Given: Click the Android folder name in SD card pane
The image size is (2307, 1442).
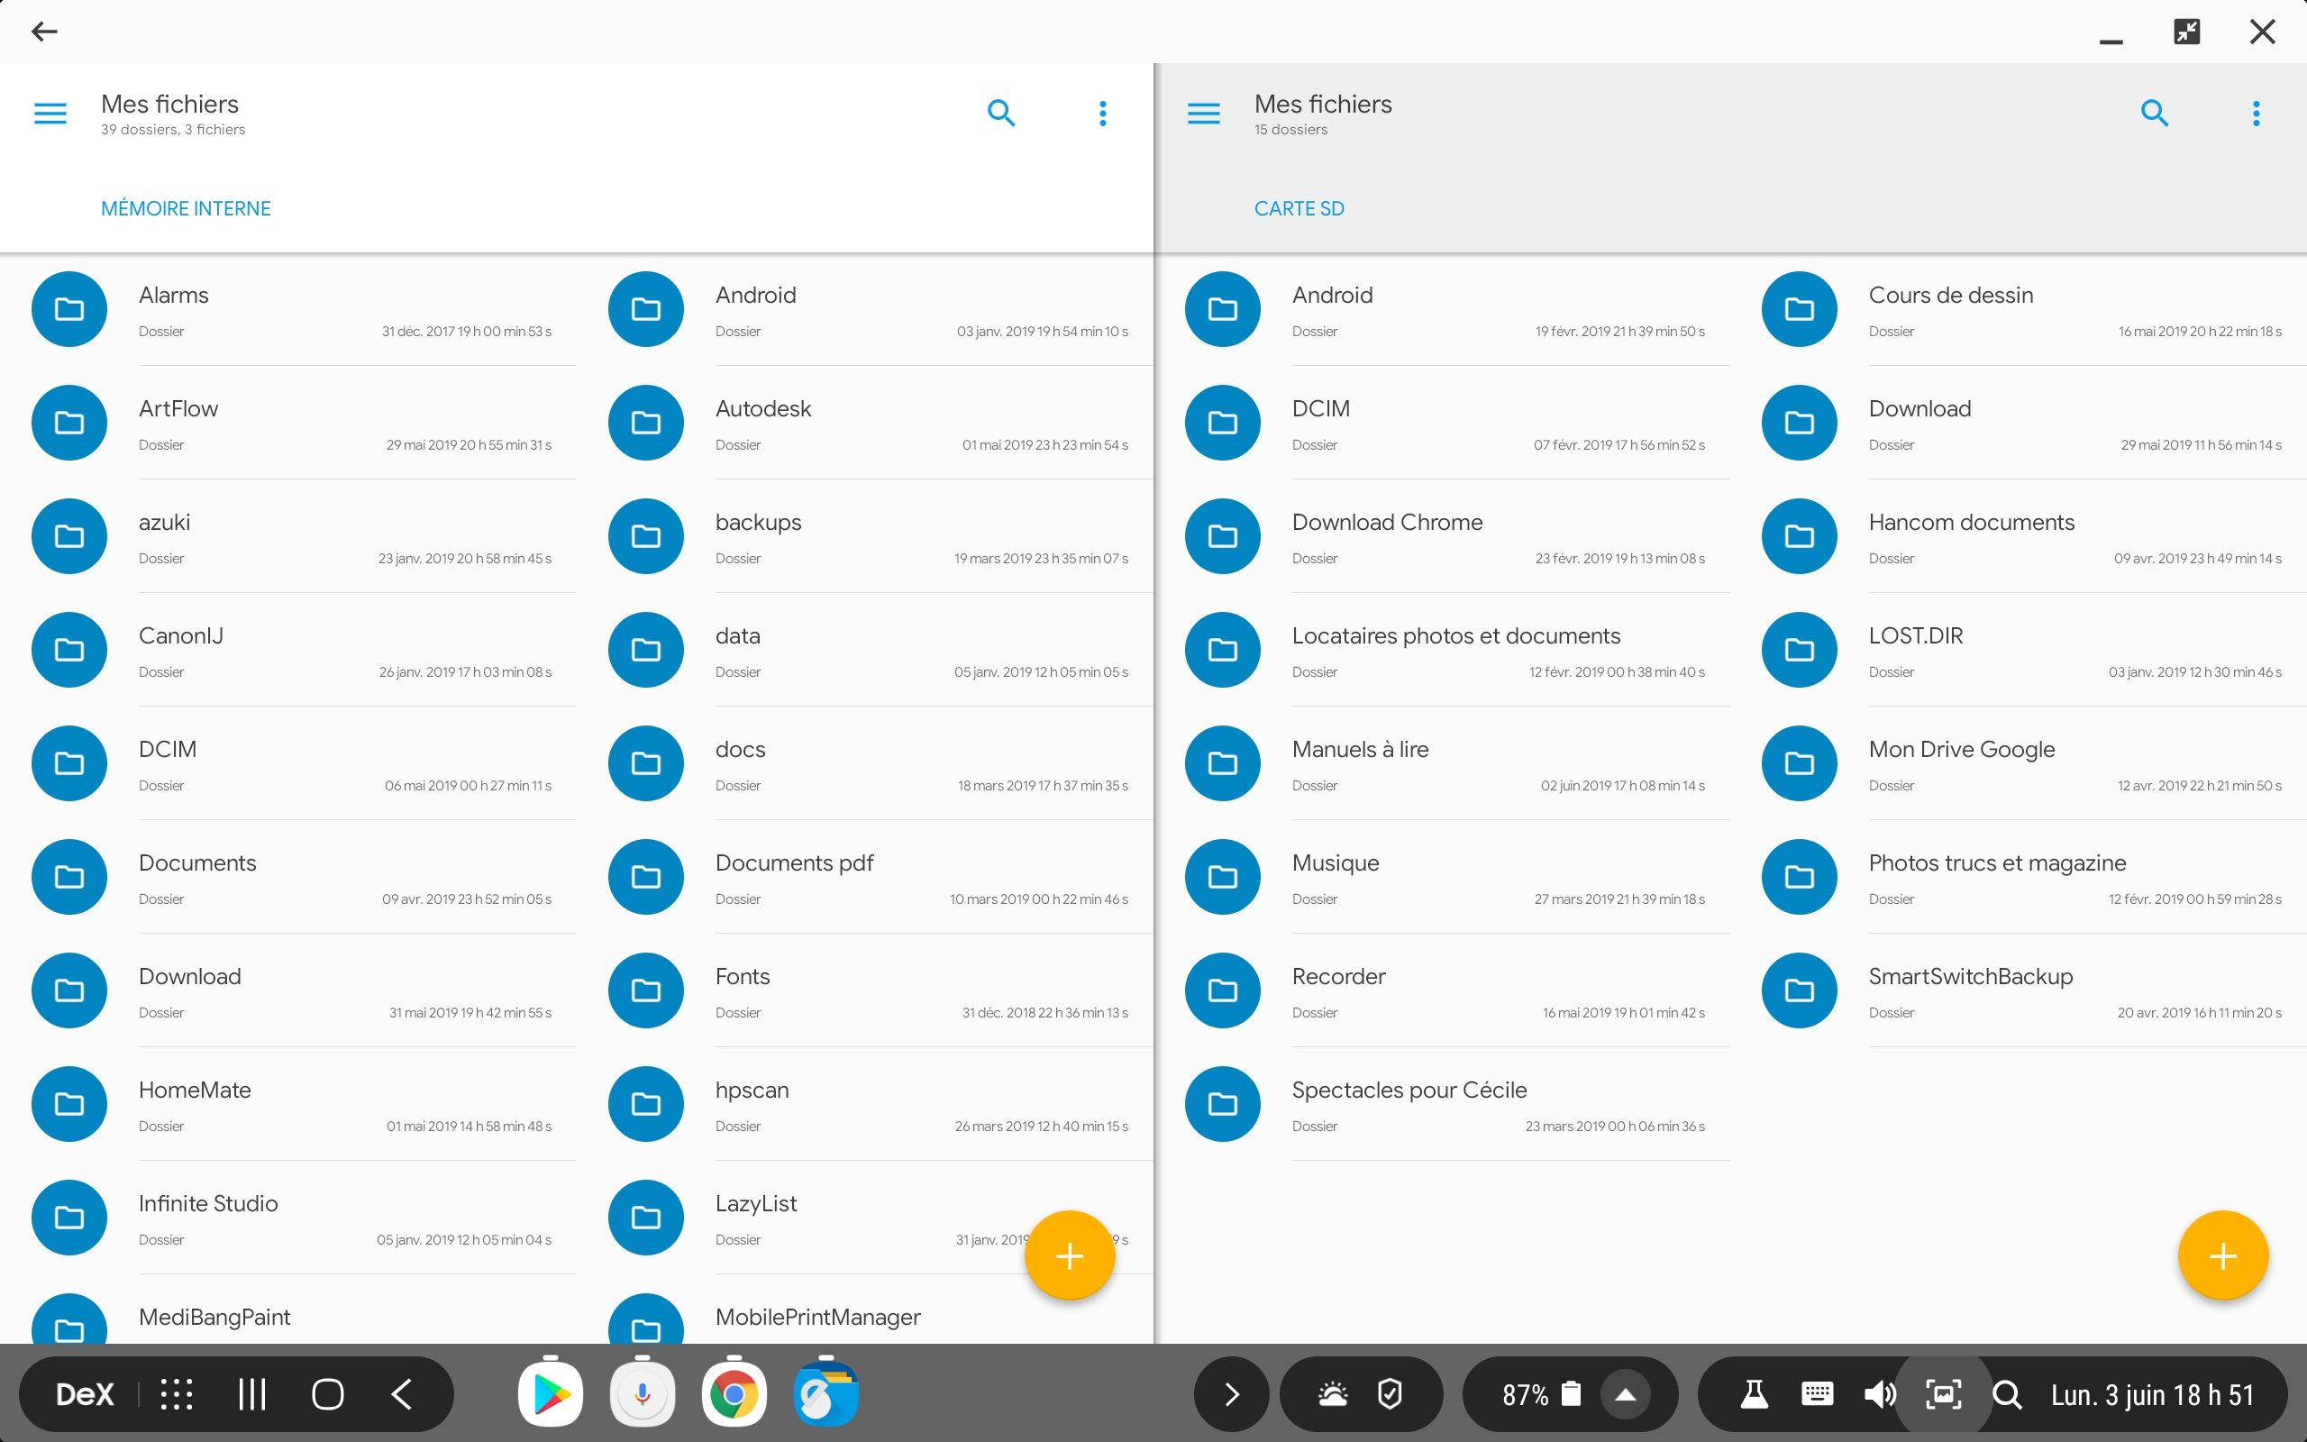Looking at the screenshot, I should 1332,296.
